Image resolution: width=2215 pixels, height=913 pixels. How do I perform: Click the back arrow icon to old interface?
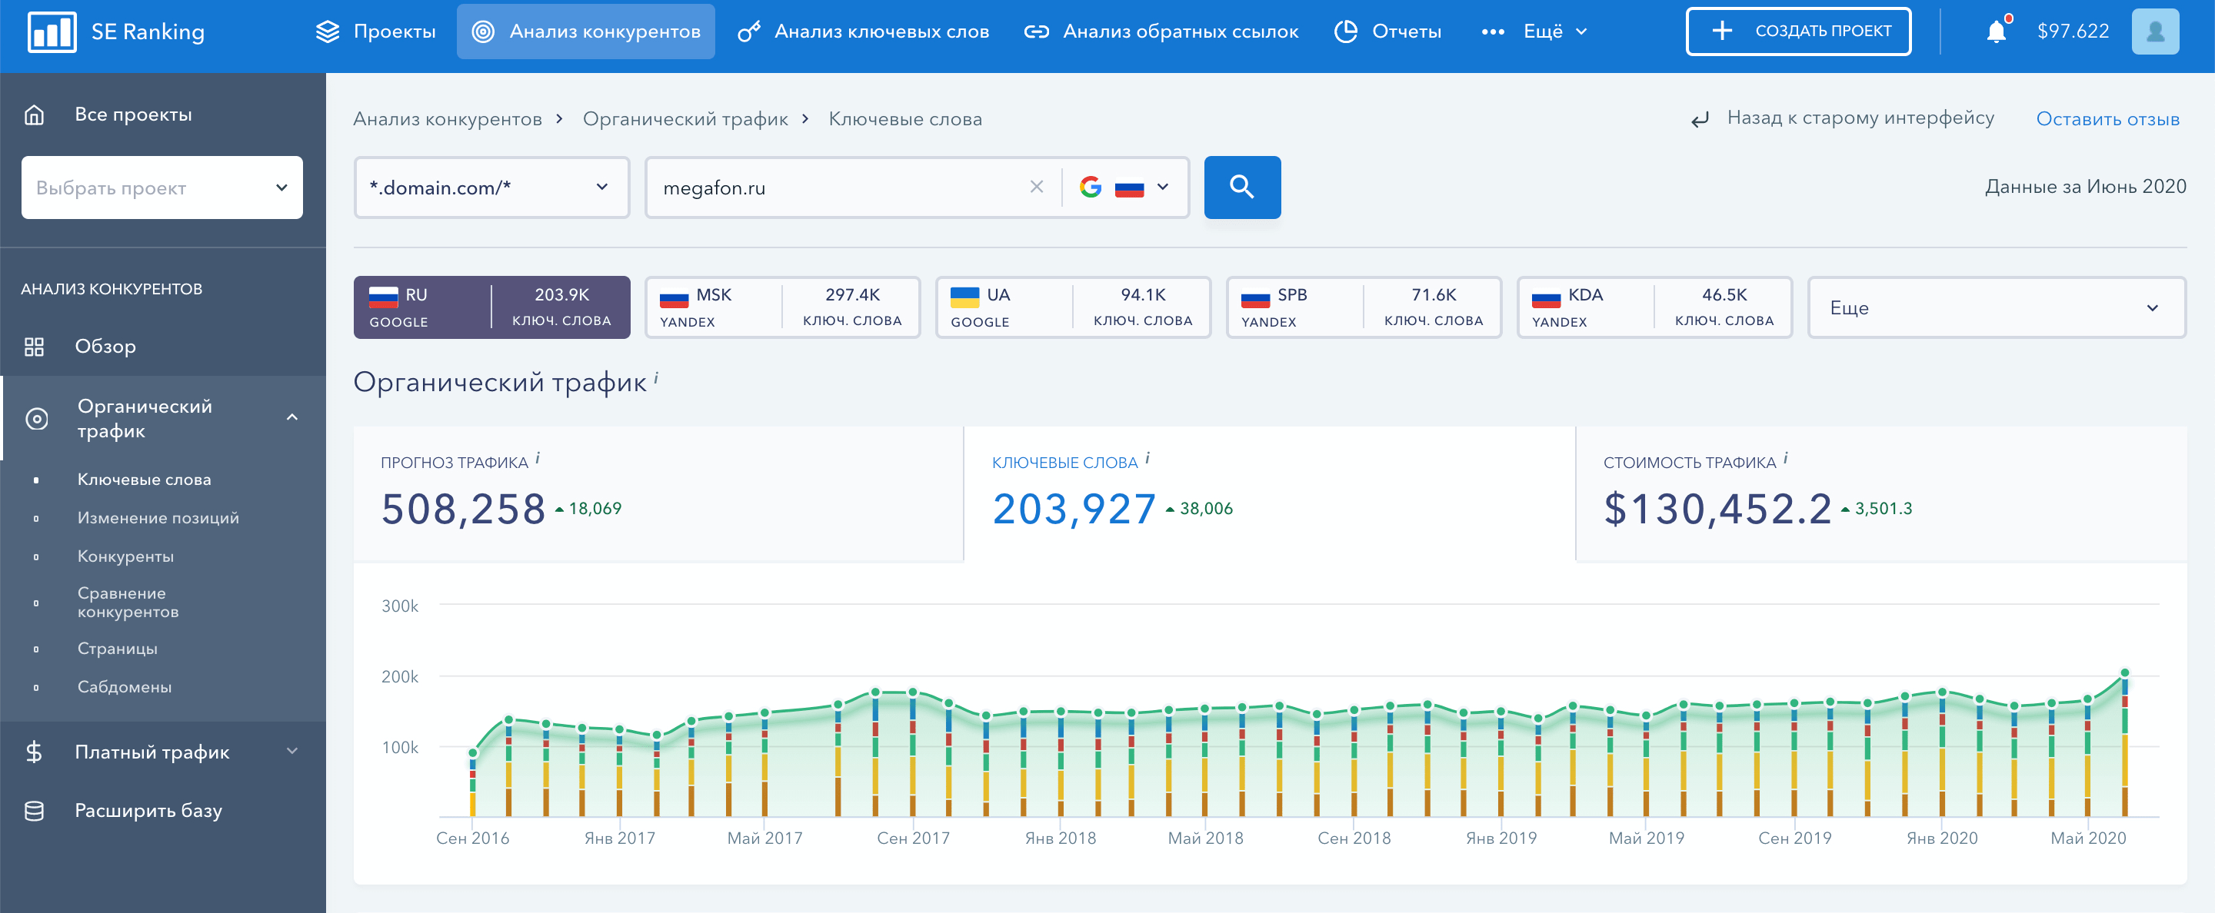click(1700, 119)
